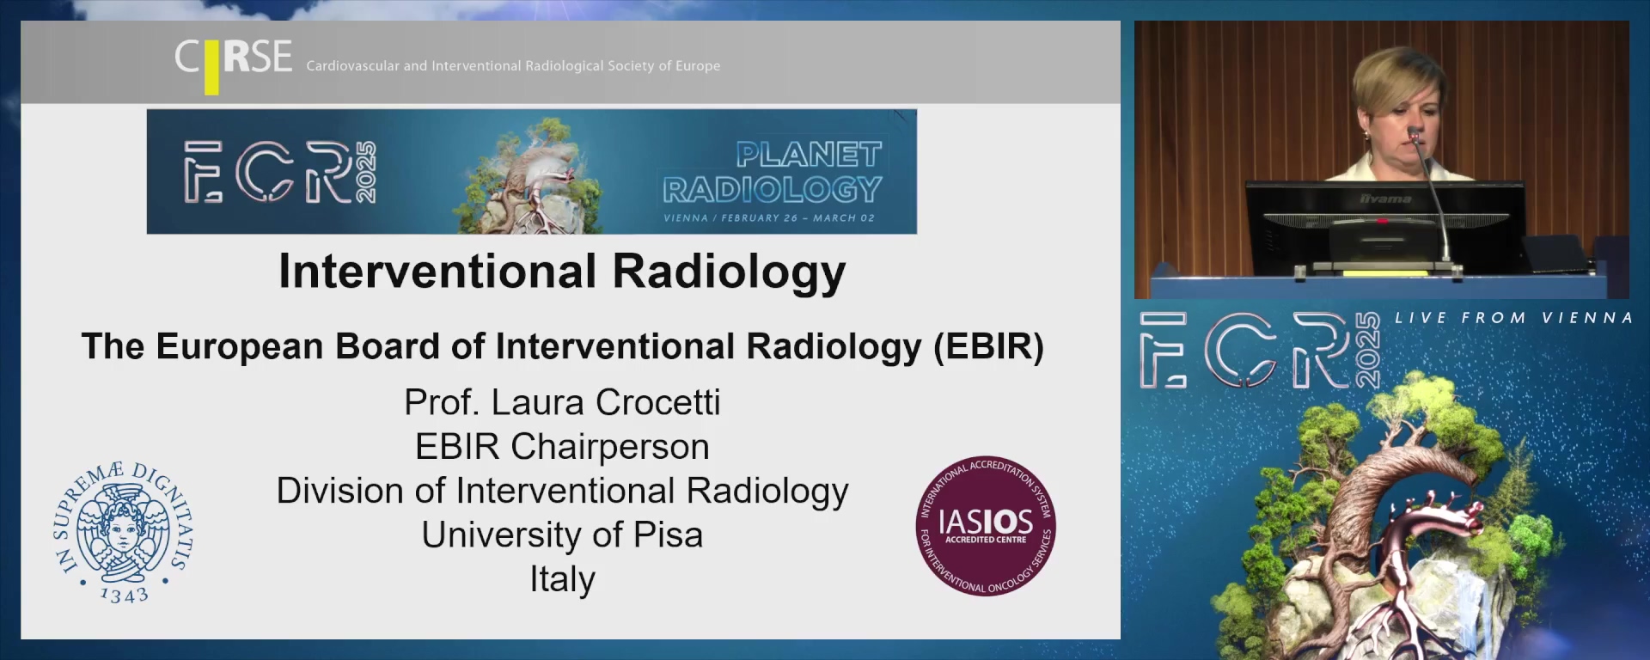This screenshot has width=1650, height=660.
Task: Select the speaker video feed
Action: point(1382,160)
